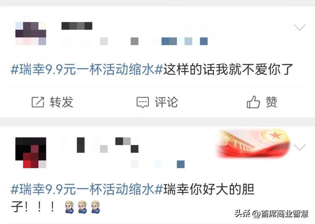Open the blurred username of the 好大的胆子 post
The width and height of the screenshot is (315, 224).
click(100, 145)
